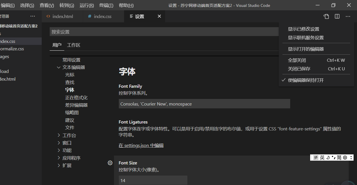Viewport: 357px width, 185px height.
Task: Click the 搜索设置 search box
Action: click(164, 32)
